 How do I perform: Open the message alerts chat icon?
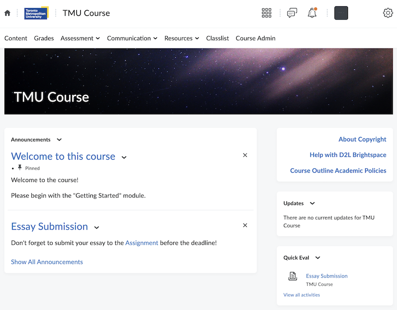(292, 13)
